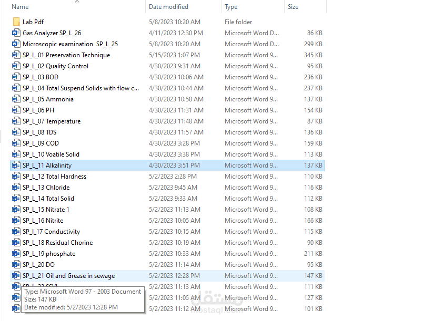434x321 pixels.
Task: Click the document icon for SP_L_20 DO
Action: 16,265
